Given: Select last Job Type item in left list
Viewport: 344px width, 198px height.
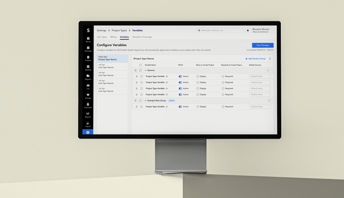Looking at the screenshot, I should tap(112, 90).
